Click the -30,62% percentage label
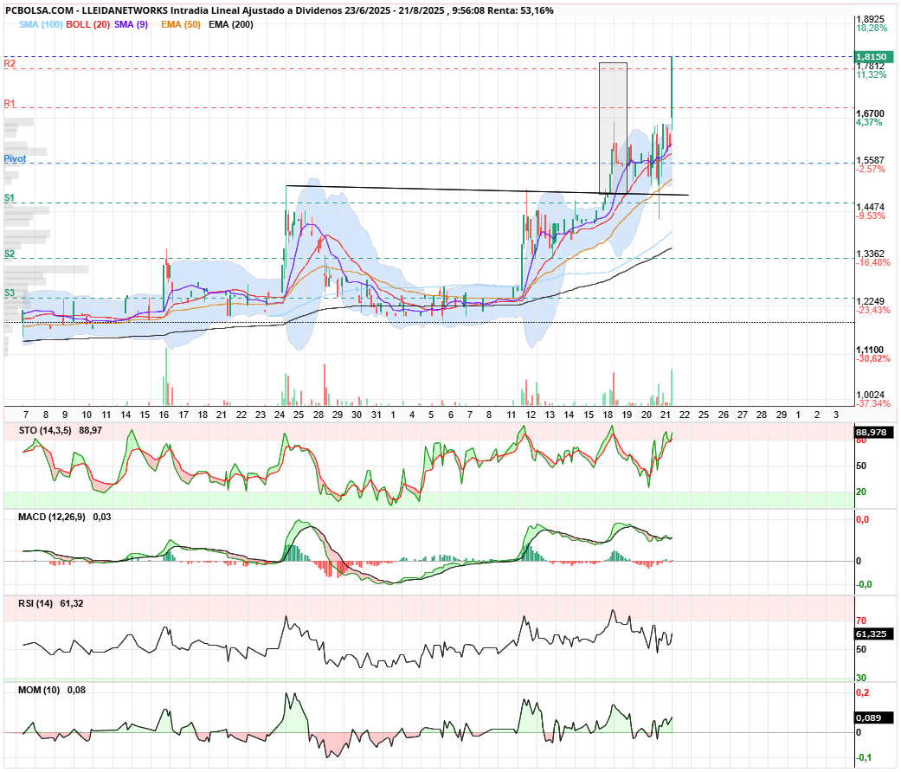901x772 pixels. [872, 358]
